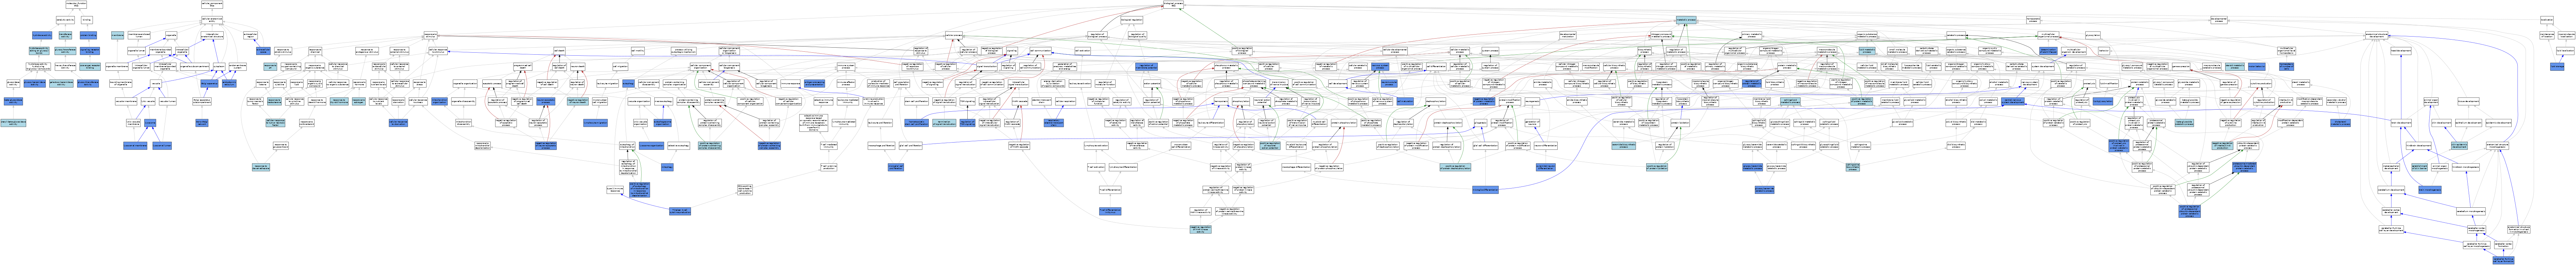Click the steroid metabolic process node

pyautogui.click(x=2235, y=67)
